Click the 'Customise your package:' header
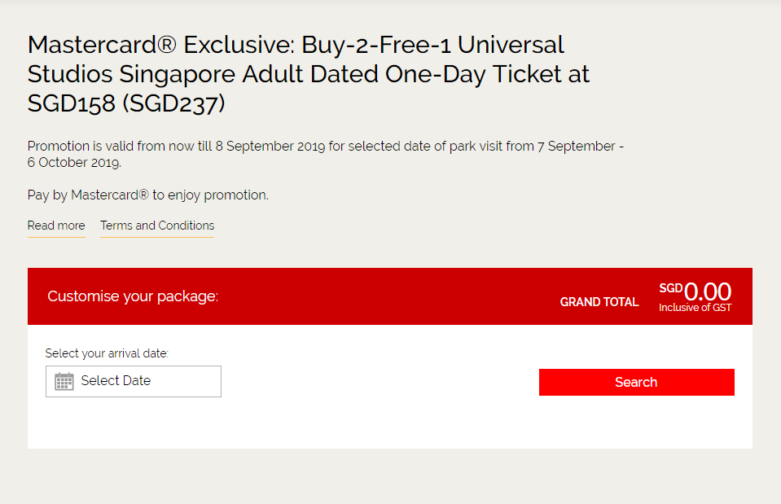Screen dimensions: 781x504 133,296
